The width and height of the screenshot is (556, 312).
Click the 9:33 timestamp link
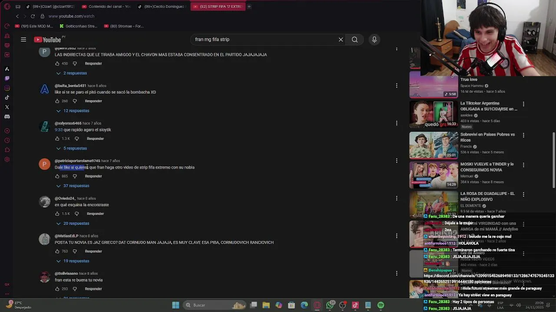click(x=59, y=130)
